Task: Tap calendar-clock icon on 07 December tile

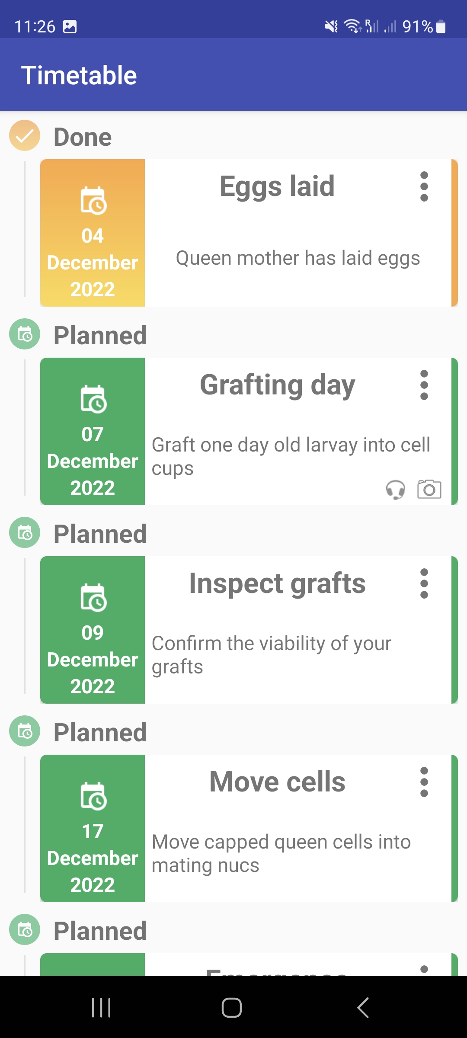Action: [x=93, y=399]
